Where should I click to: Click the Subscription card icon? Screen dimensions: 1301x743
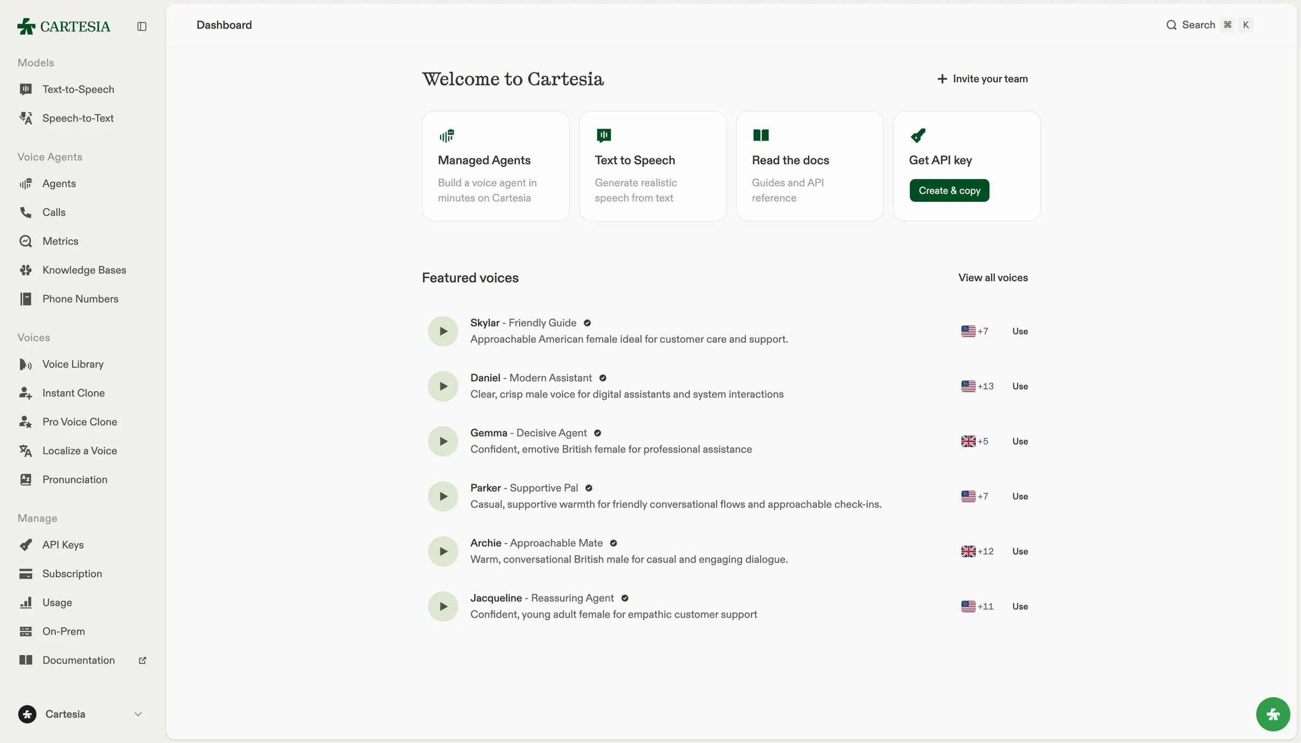coord(25,574)
